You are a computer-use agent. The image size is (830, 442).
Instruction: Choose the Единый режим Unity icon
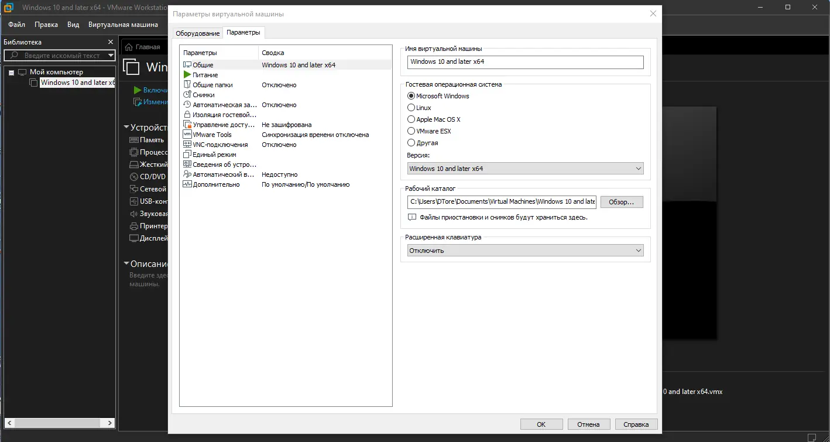click(x=187, y=155)
